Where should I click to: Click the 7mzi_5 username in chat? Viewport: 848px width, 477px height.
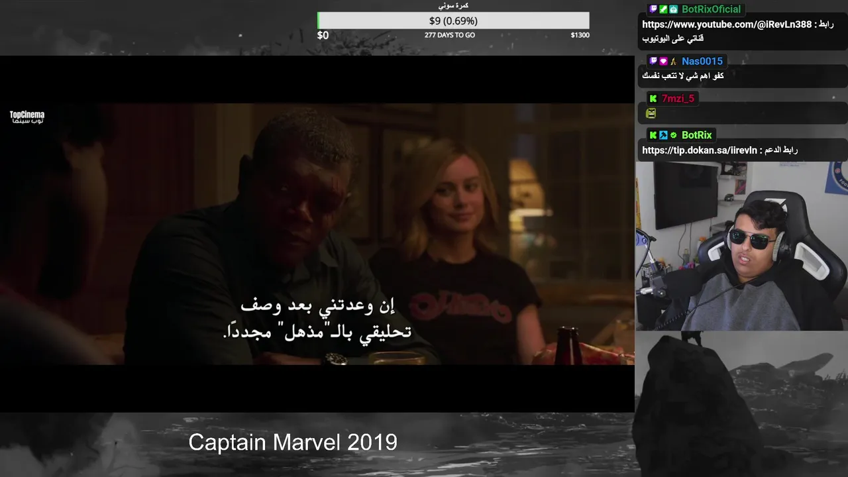(x=678, y=98)
